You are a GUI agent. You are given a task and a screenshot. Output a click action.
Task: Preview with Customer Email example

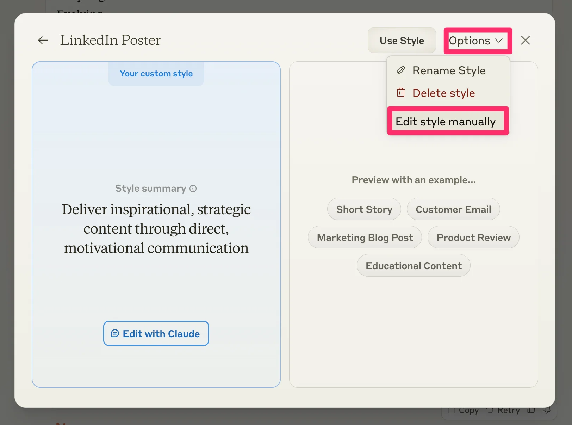pyautogui.click(x=453, y=209)
